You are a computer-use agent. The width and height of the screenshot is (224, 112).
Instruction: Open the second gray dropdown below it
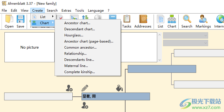[185, 43]
